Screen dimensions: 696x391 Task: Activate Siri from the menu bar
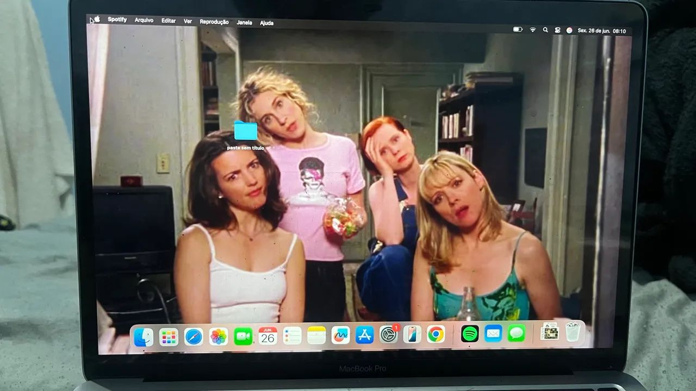(x=569, y=30)
